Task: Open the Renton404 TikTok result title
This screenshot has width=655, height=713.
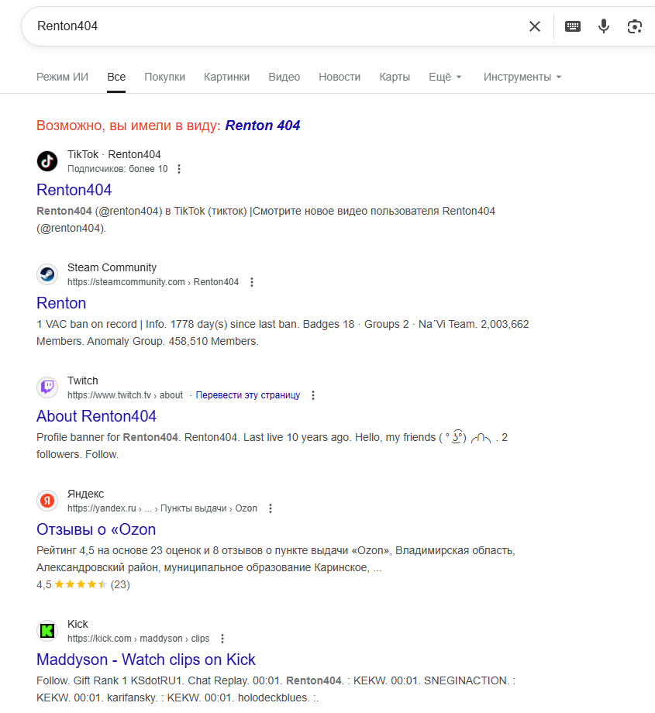Action: pos(74,190)
